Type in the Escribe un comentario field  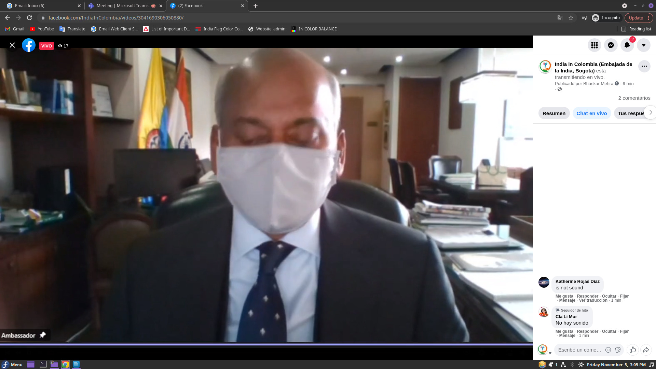[579, 350]
